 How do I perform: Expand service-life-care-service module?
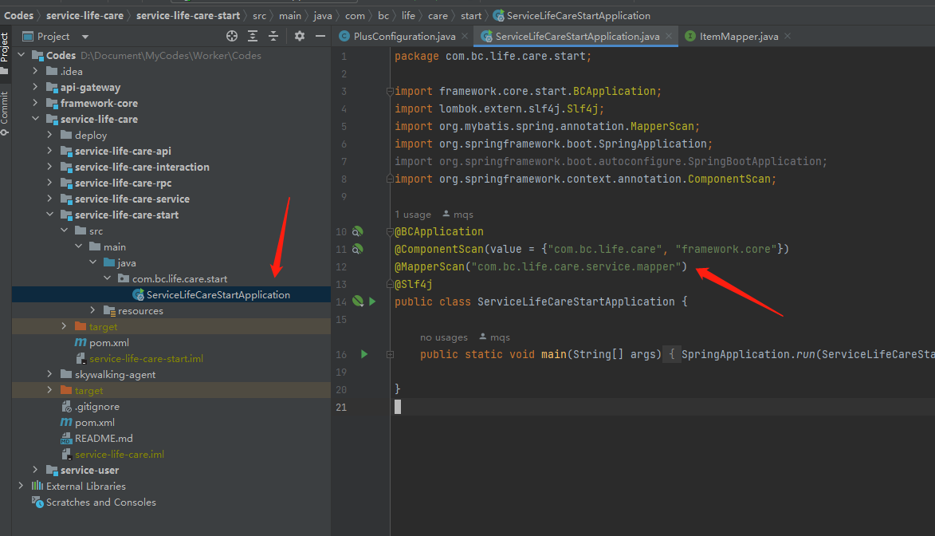tap(50, 199)
